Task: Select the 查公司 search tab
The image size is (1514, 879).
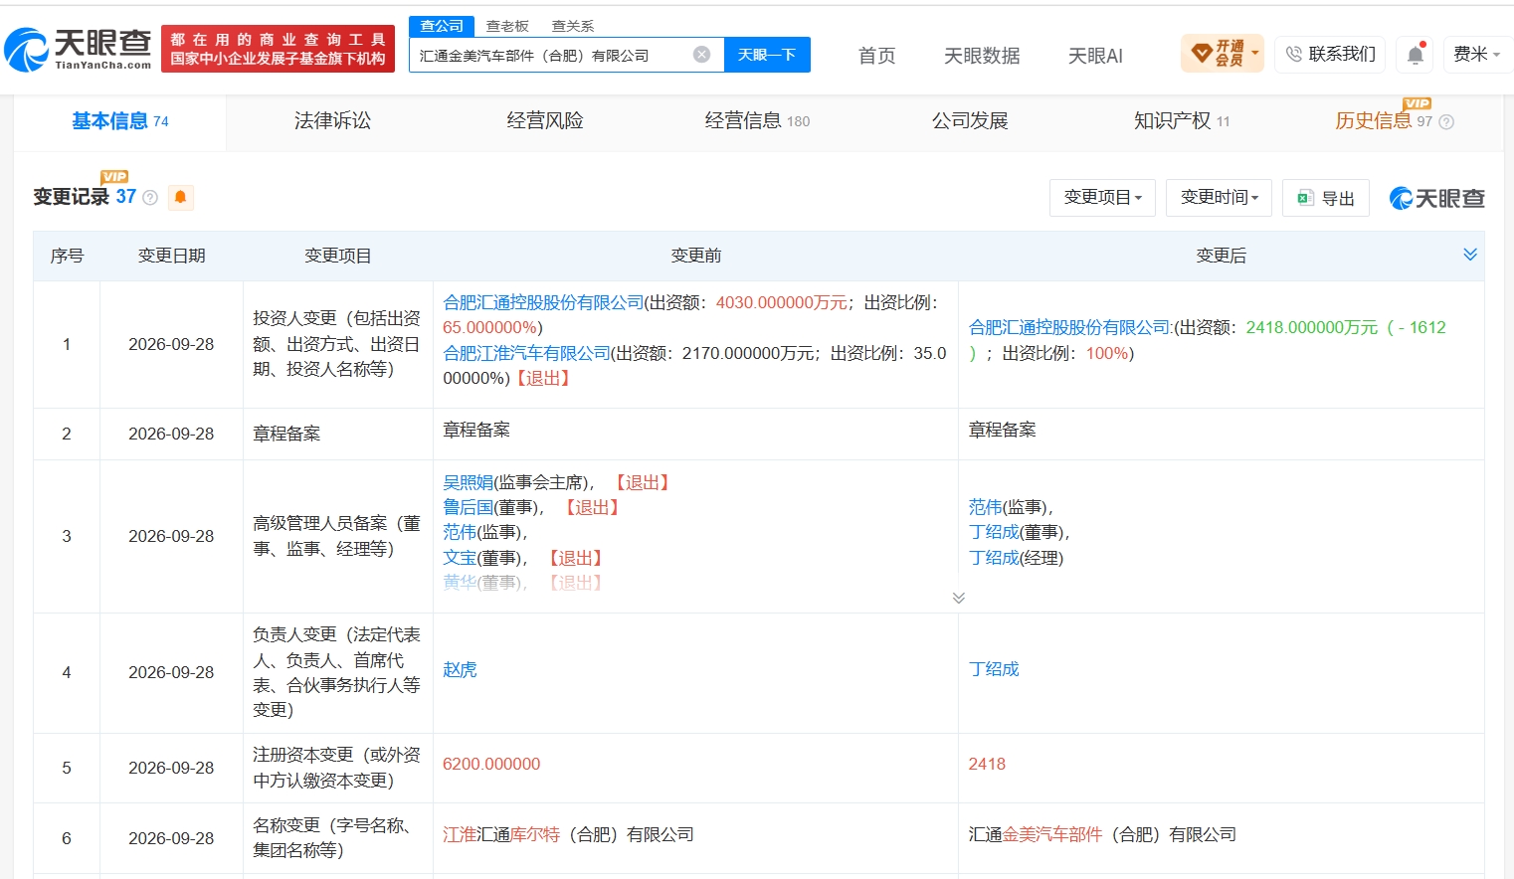Action: [x=442, y=26]
